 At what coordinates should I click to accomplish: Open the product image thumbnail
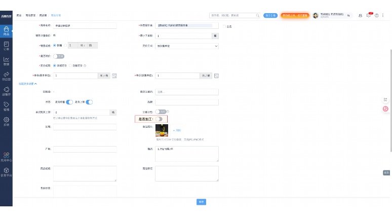(x=162, y=130)
